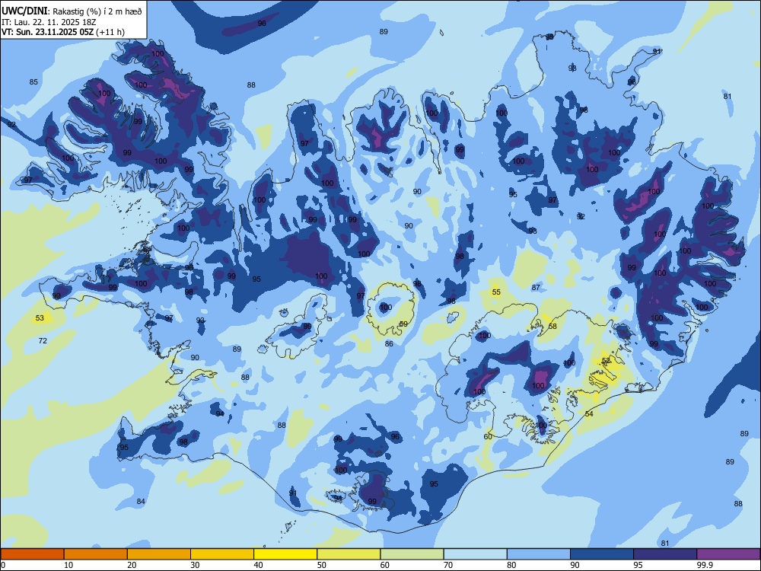Viewport: 761px width, 571px height.
Task: Click the '95' legend scale label under the color bar
Action: 638,565
